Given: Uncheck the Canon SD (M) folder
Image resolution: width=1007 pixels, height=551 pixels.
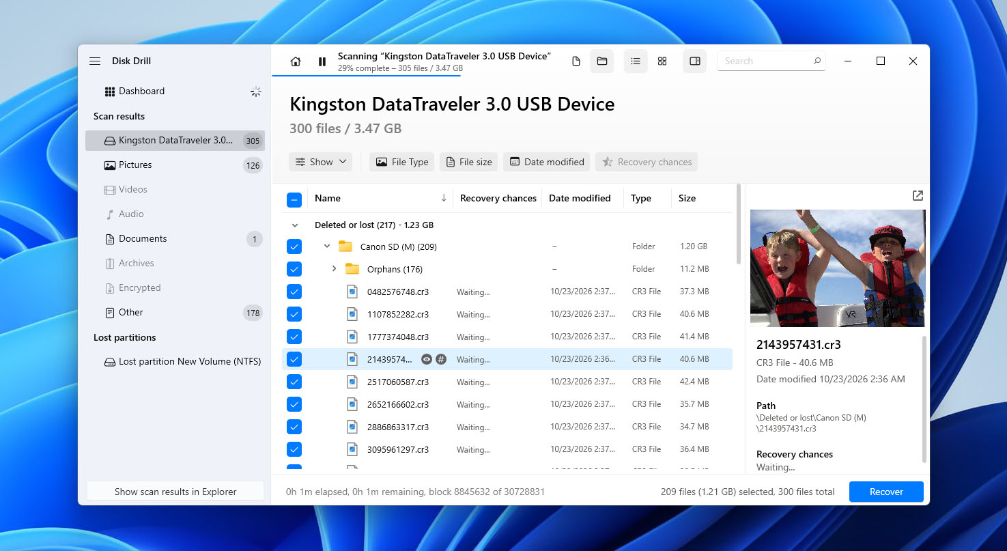Looking at the screenshot, I should point(294,246).
